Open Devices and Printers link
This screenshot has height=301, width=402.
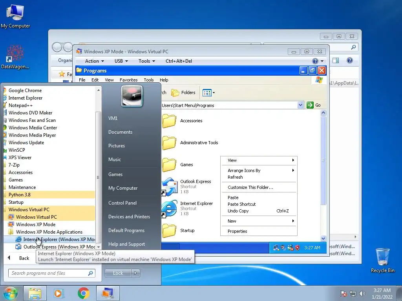point(129,216)
